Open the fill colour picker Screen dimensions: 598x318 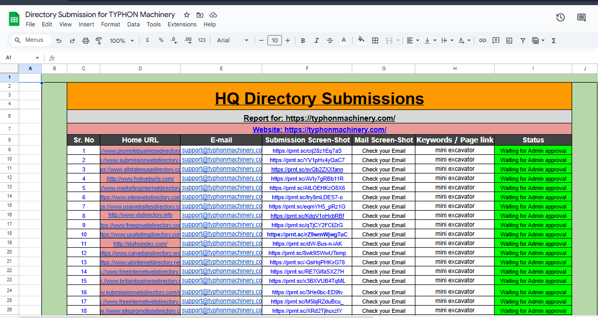(361, 40)
